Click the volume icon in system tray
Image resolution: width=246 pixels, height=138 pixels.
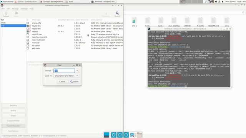pos(216,2)
